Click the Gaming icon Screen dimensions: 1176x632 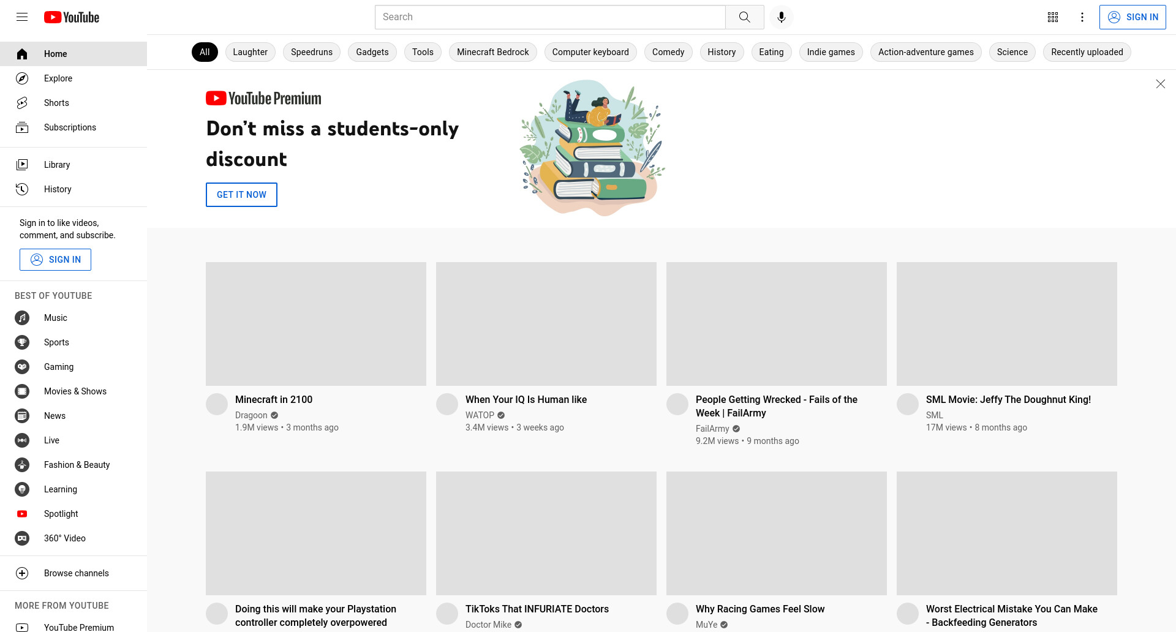click(x=22, y=367)
